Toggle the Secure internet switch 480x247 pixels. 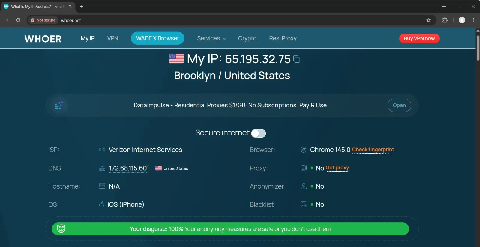pos(259,133)
